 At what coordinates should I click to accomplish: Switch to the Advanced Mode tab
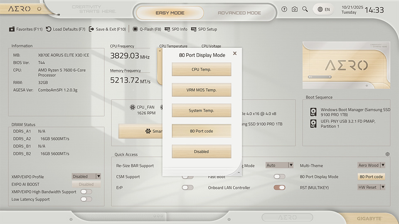pos(239,13)
